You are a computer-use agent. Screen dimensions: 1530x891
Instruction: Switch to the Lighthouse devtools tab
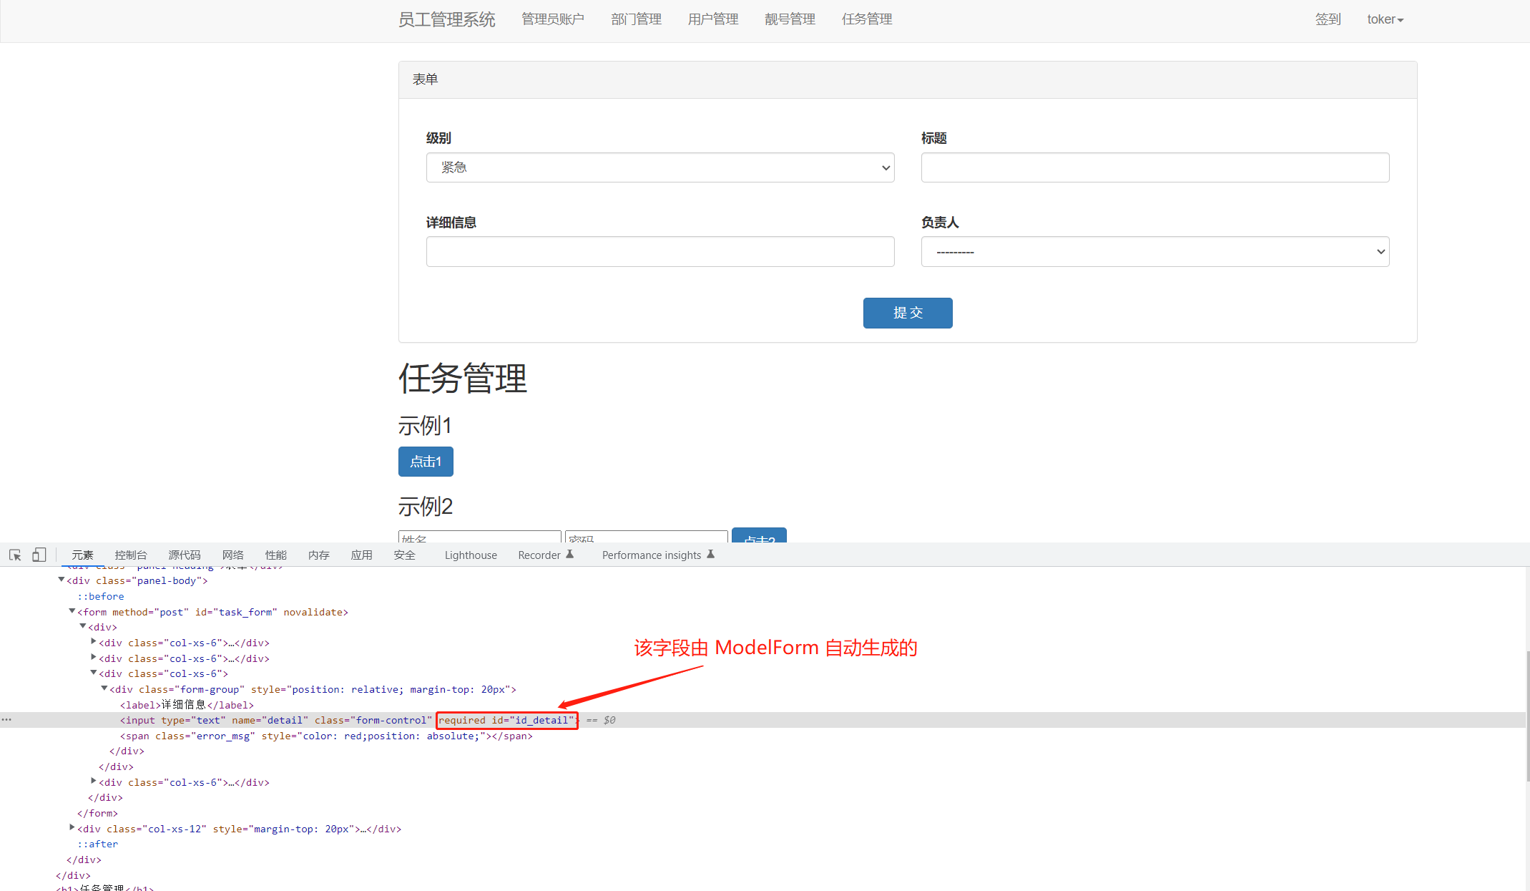(471, 555)
